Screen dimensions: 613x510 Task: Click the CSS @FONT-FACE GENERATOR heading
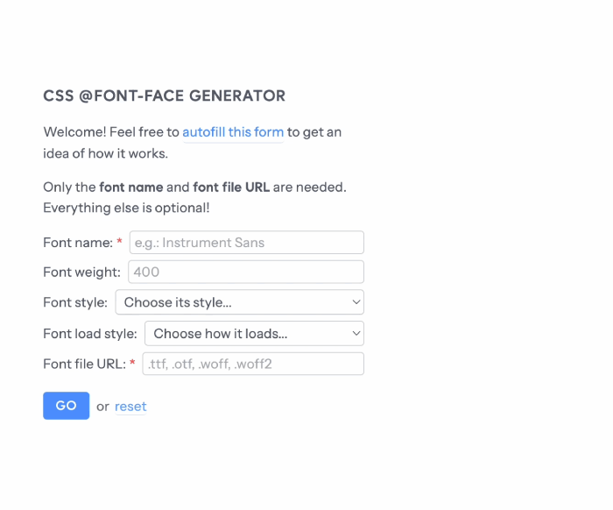coord(165,96)
